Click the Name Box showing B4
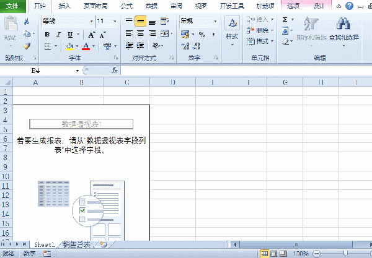 (x=35, y=71)
